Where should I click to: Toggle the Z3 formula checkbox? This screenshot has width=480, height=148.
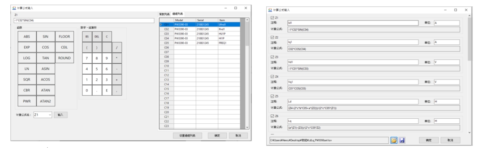coord(272,56)
